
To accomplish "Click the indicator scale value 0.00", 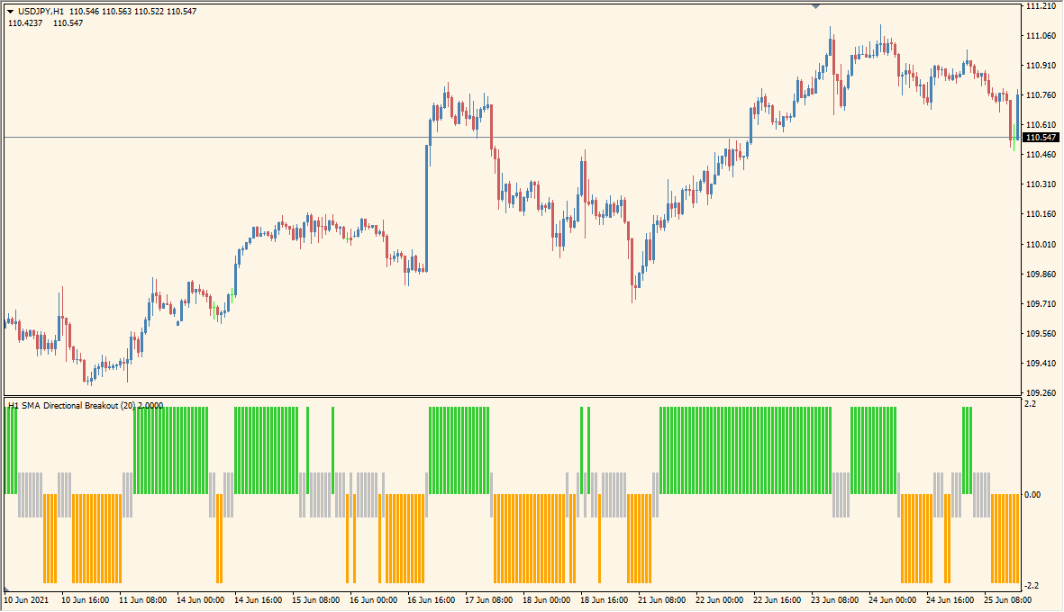I will 1032,495.
